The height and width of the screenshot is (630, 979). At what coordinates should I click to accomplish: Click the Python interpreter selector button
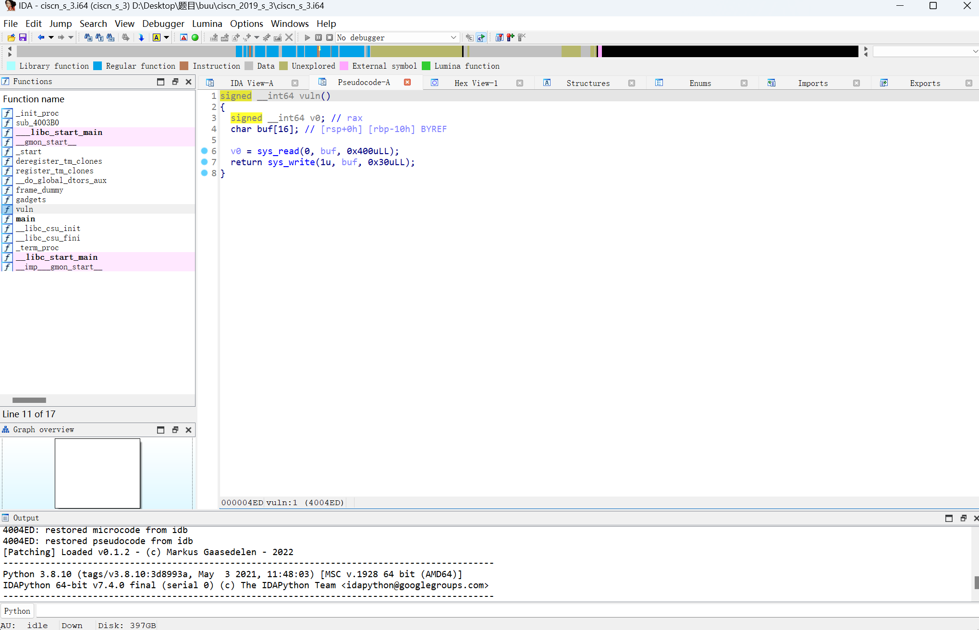[17, 611]
